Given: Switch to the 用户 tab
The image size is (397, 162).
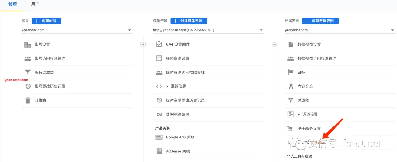Looking at the screenshot, I should pyautogui.click(x=35, y=4).
